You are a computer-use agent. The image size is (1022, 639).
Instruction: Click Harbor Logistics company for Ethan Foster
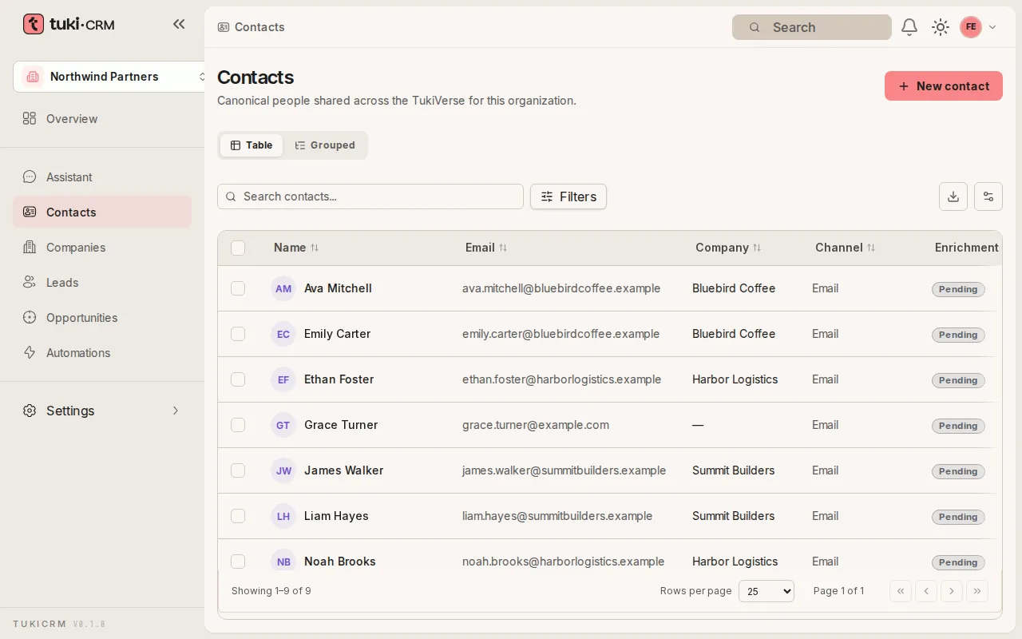pos(735,379)
